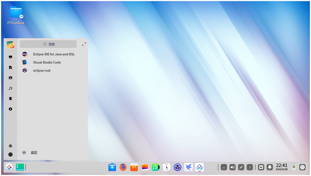311x176 pixels.
Task: Click the launcher search field
Action: pyautogui.click(x=48, y=44)
